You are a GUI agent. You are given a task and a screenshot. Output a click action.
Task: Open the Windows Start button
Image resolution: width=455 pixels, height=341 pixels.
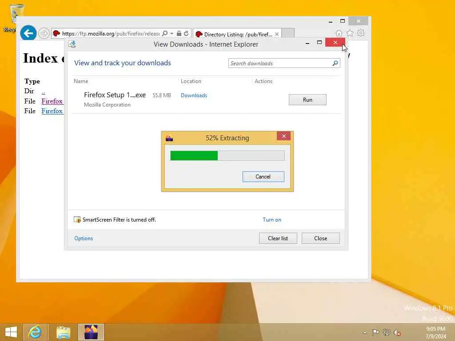[11, 332]
